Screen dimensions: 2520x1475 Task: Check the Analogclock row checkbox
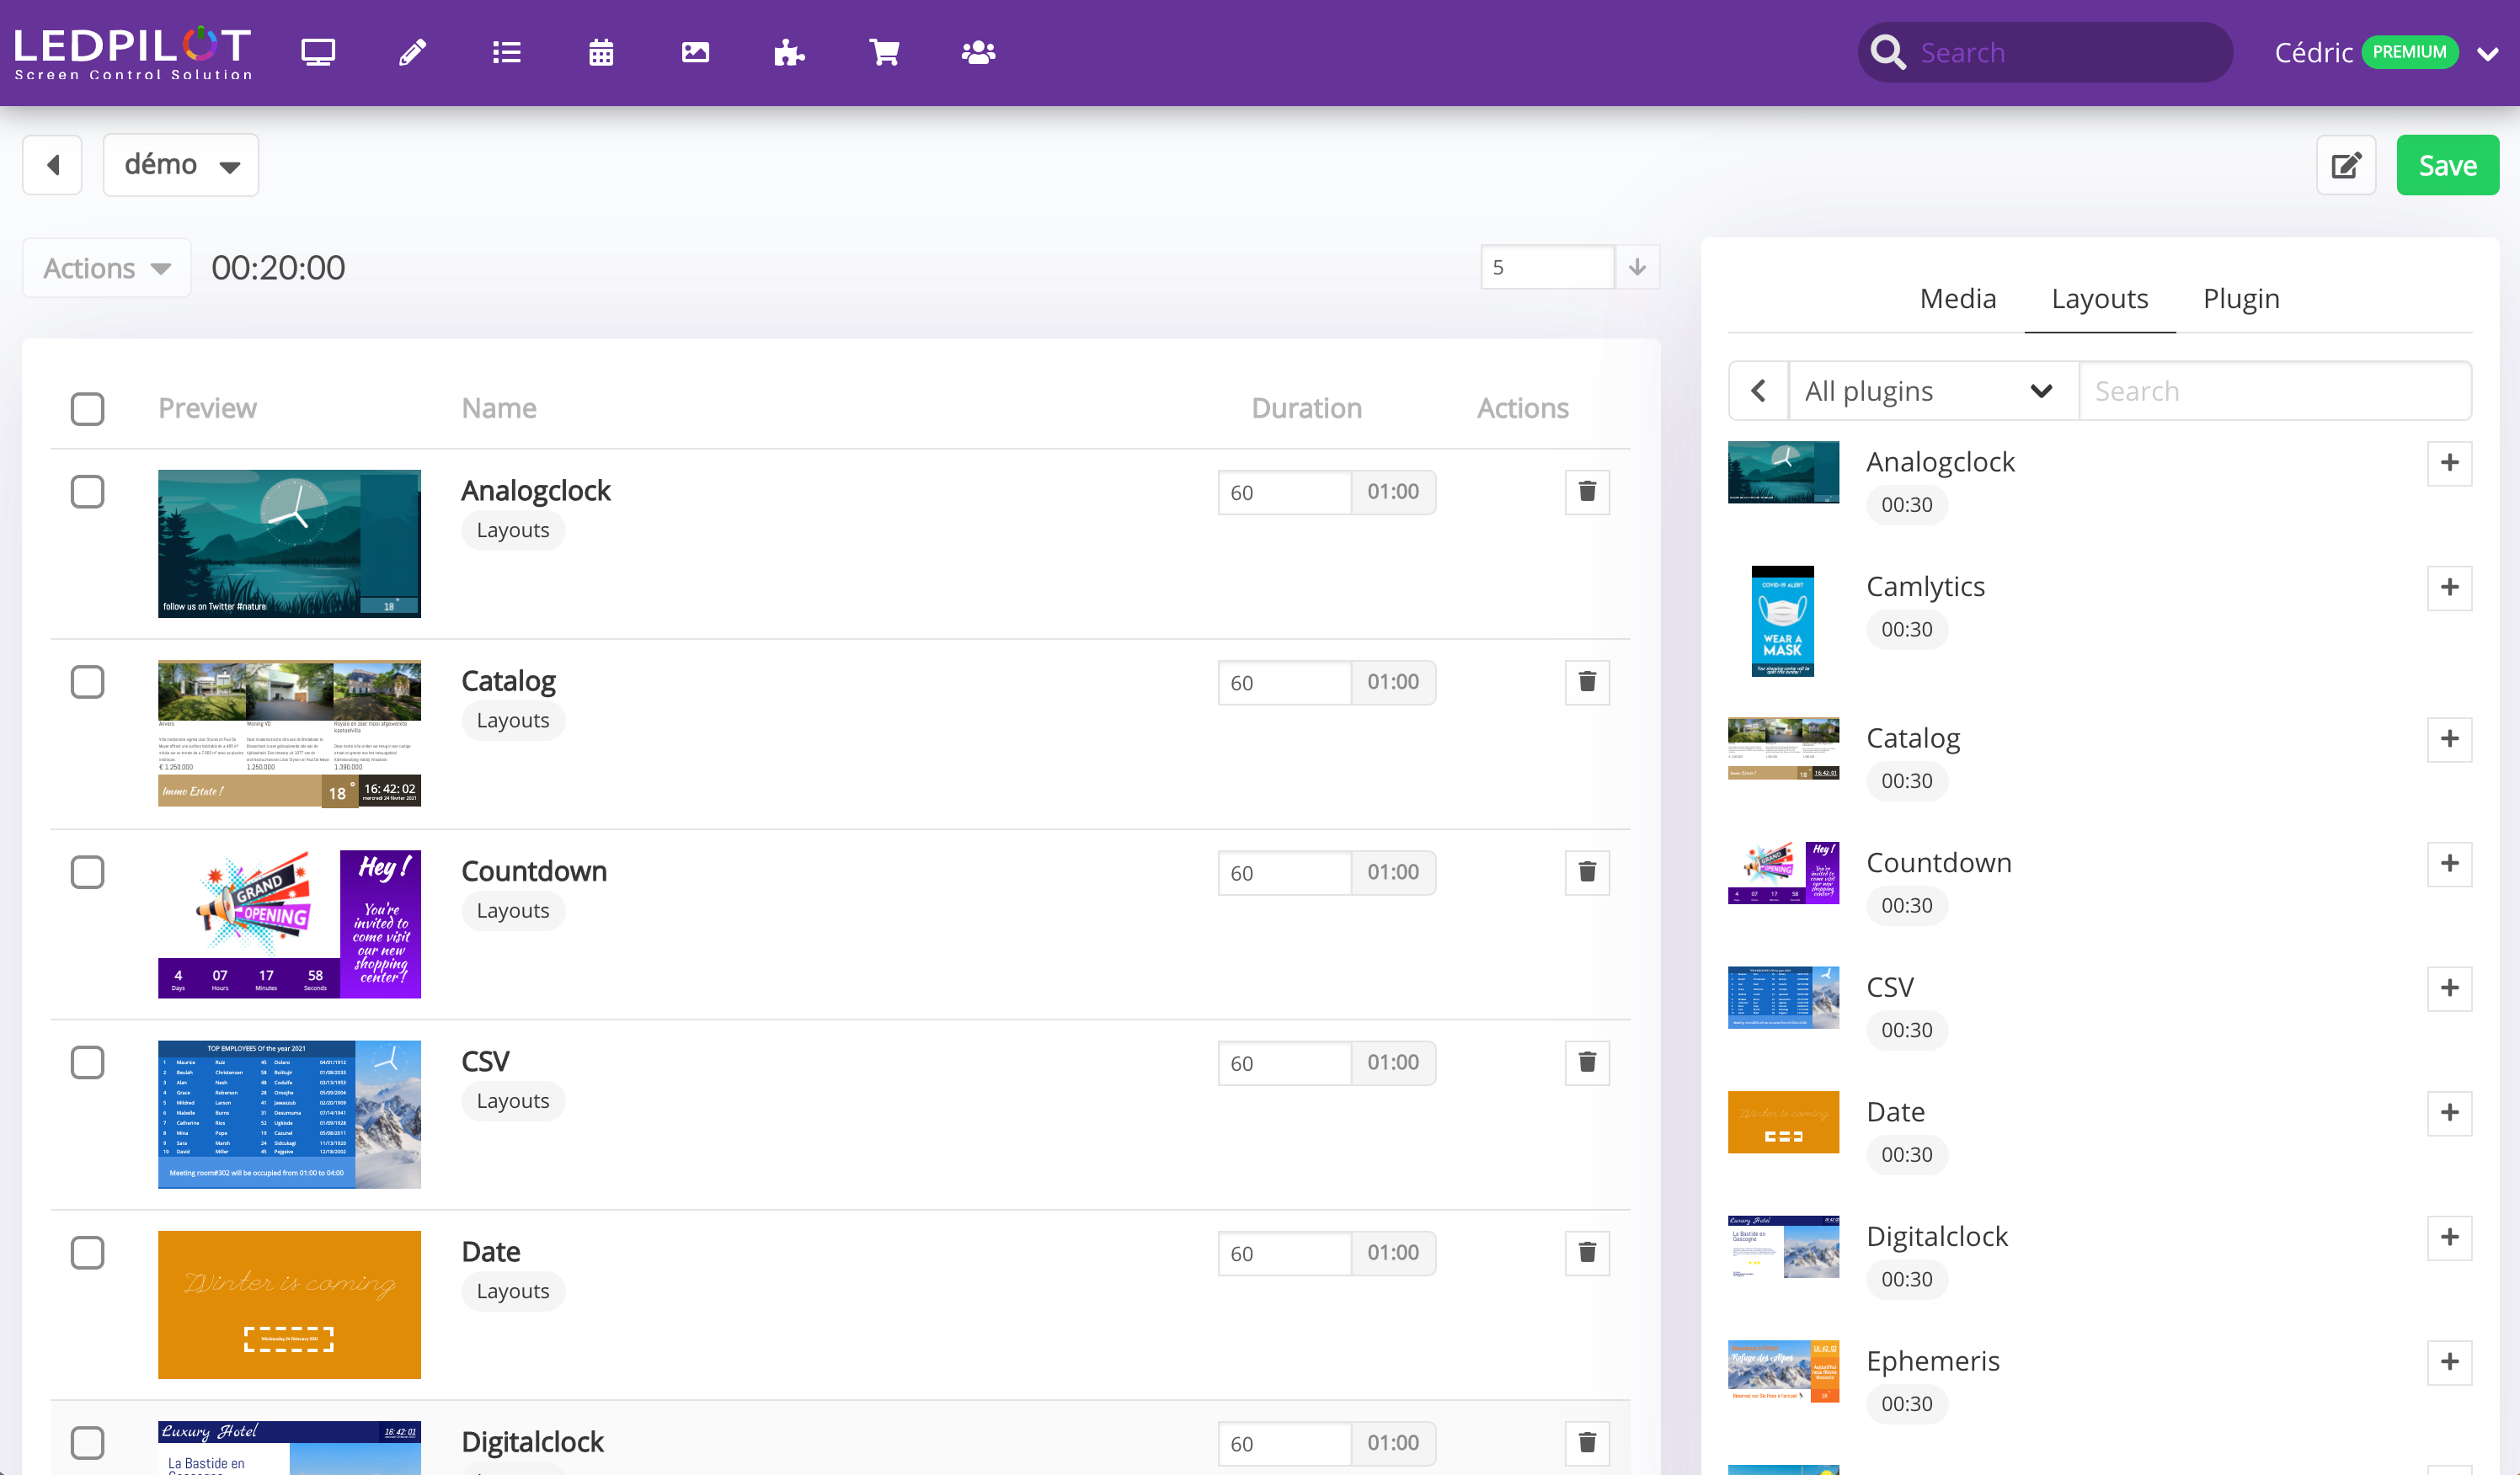click(88, 492)
